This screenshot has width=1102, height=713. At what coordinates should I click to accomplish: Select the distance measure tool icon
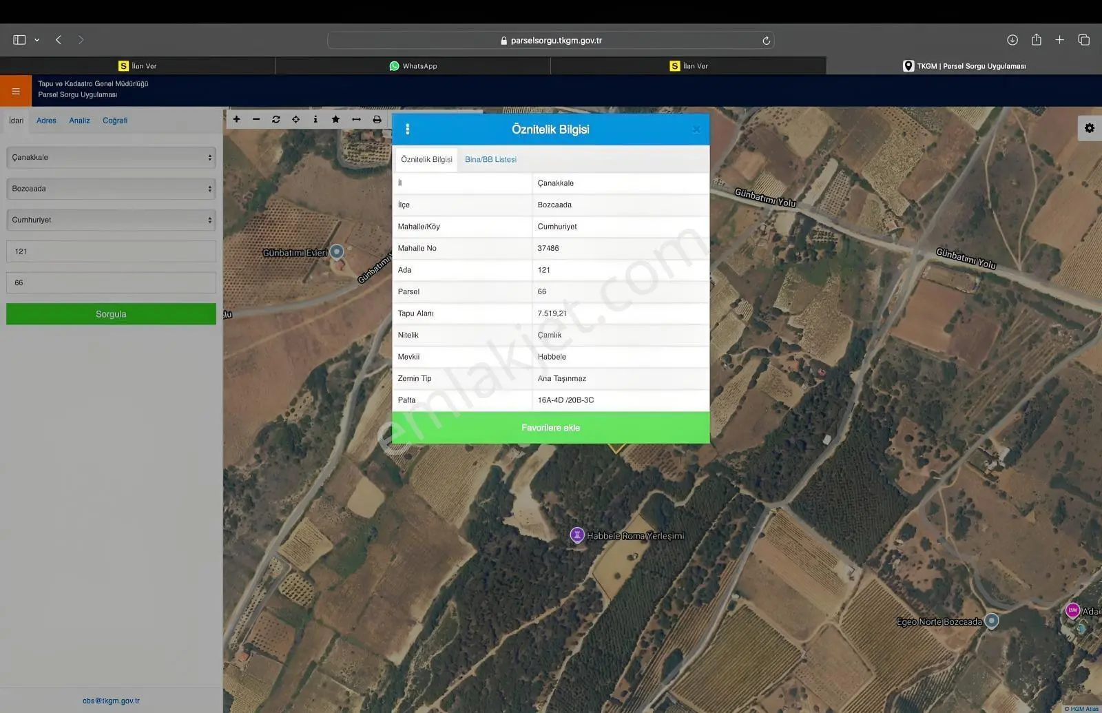click(x=356, y=119)
